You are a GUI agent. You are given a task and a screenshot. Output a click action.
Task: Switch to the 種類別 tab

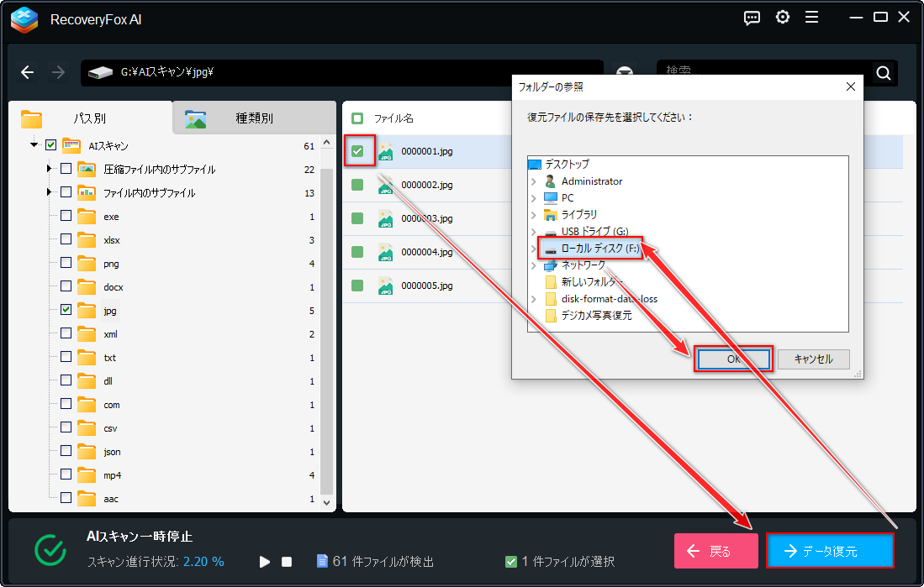pyautogui.click(x=253, y=118)
